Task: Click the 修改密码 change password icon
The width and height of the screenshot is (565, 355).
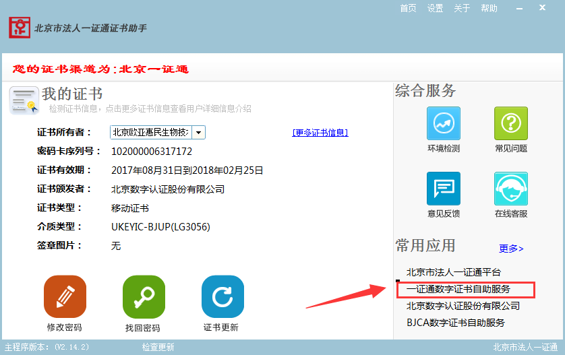Action: (x=65, y=296)
